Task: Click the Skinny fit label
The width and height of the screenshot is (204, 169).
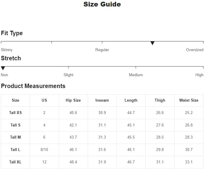Action: click(6, 50)
